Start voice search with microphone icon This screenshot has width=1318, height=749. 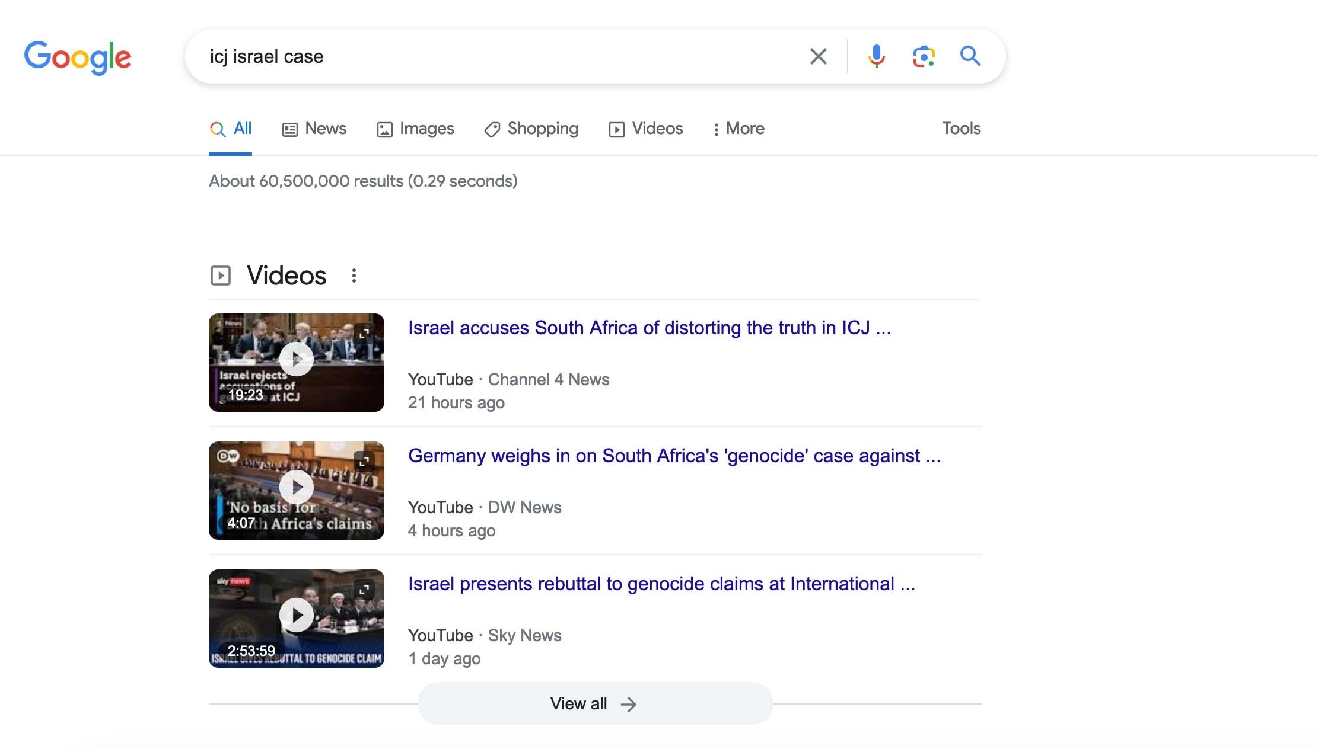(876, 56)
